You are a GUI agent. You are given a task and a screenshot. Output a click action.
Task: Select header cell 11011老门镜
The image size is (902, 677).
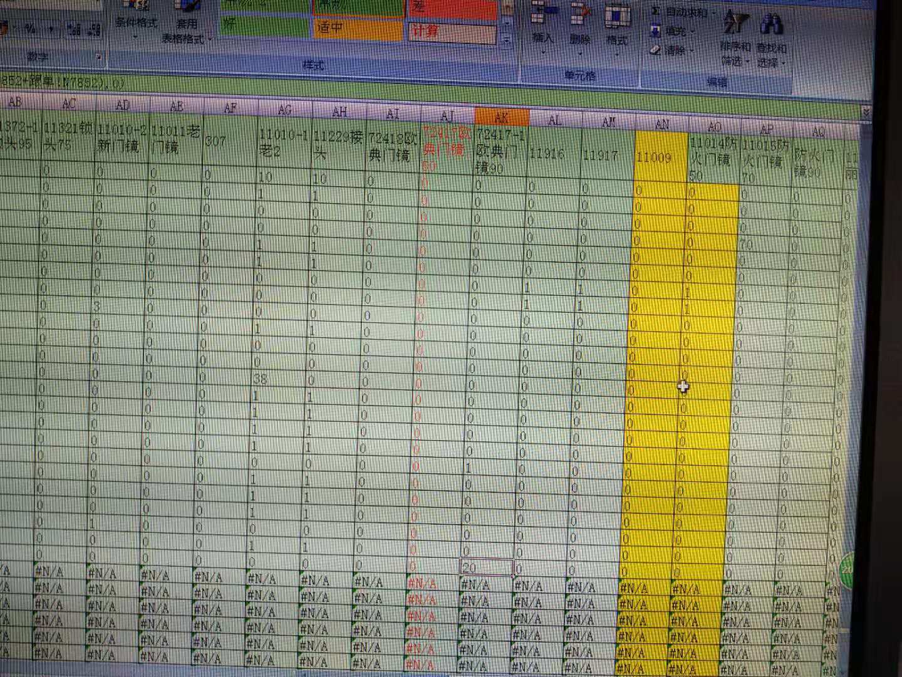coord(176,139)
